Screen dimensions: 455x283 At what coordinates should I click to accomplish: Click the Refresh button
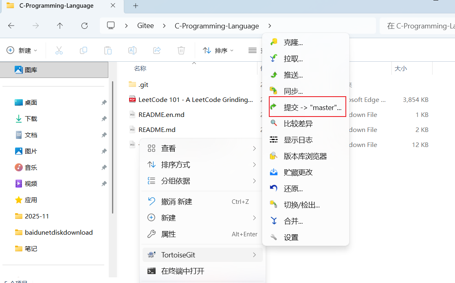[84, 26]
